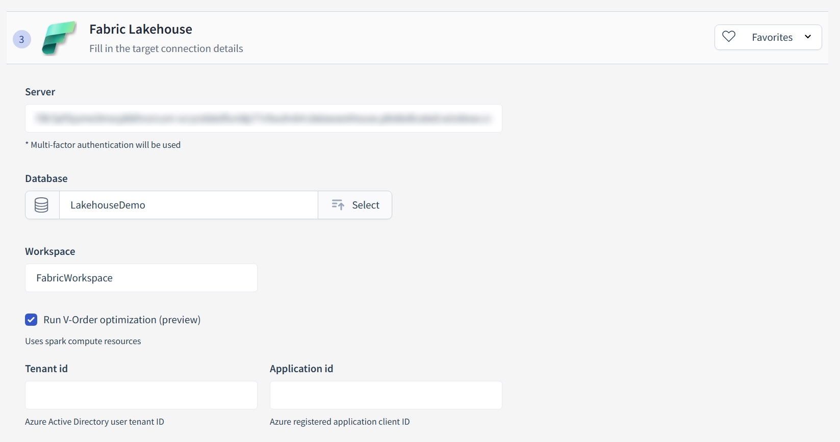840x442 pixels.
Task: Click the step 3 number badge
Action: [21, 39]
